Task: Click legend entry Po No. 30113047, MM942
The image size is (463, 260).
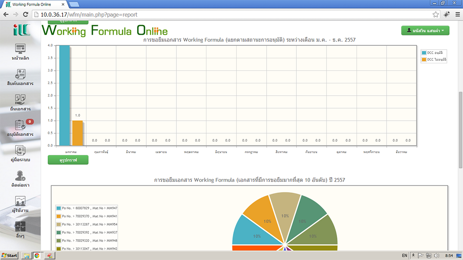Action: point(87,249)
